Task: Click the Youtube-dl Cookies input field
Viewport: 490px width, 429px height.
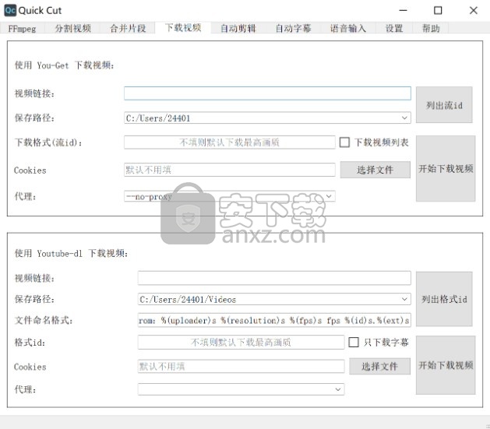Action: (241, 366)
